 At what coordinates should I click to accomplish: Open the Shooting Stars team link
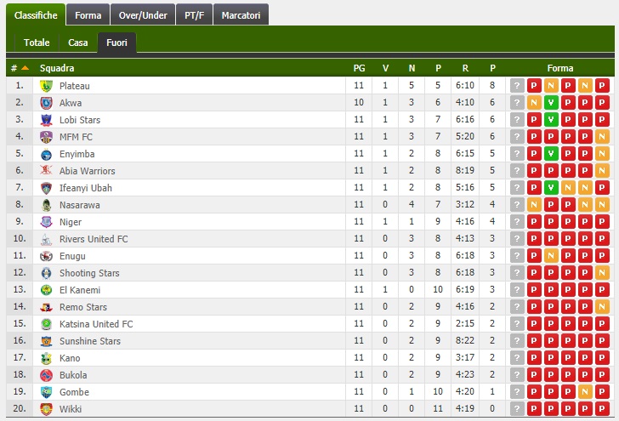(89, 273)
